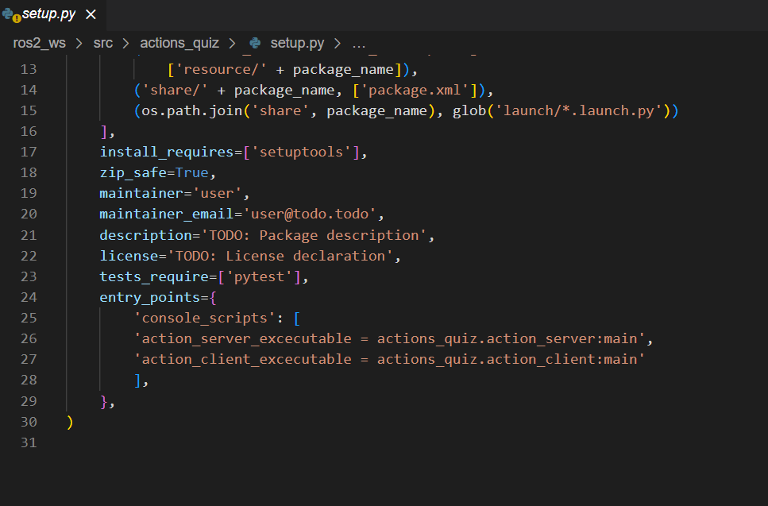The width and height of the screenshot is (768, 506).
Task: Click line number 13 in gutter
Action: (x=29, y=70)
